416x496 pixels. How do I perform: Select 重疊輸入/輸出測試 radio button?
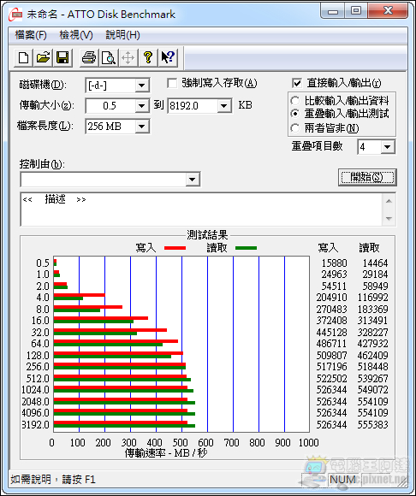(x=295, y=113)
